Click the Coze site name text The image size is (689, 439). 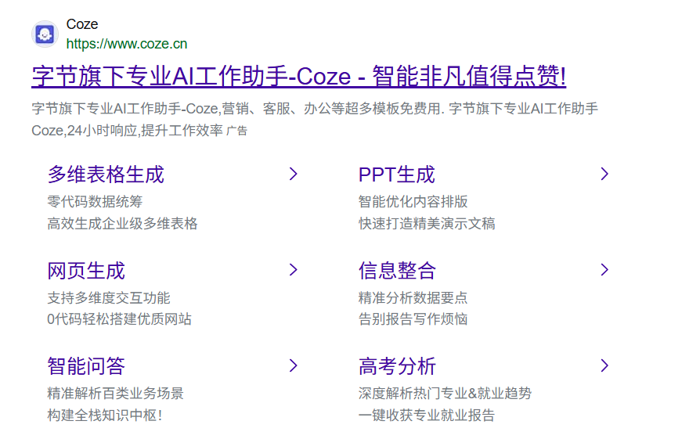coord(82,24)
